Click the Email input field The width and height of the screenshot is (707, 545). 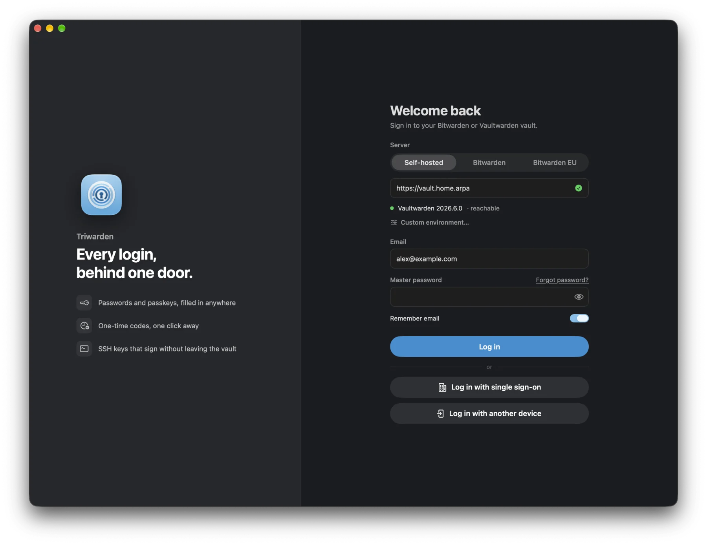489,259
